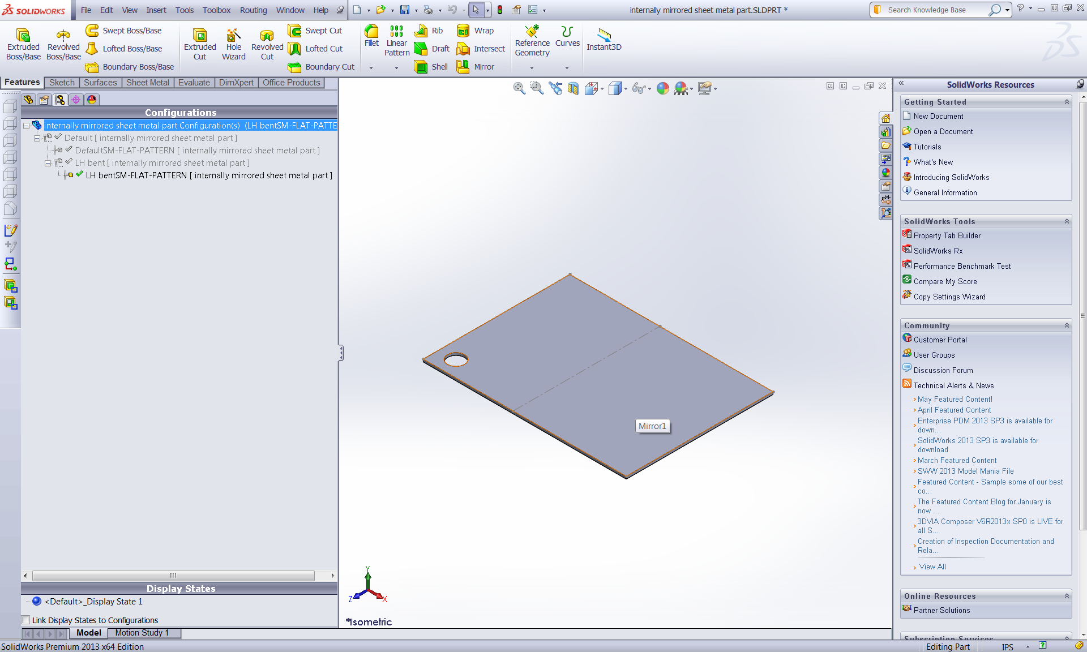Select the Default display state blue sphere
This screenshot has width=1087, height=652.
click(37, 601)
